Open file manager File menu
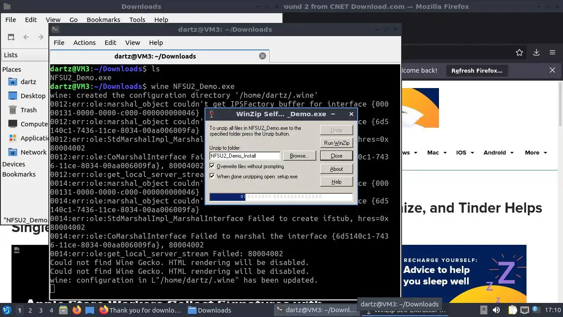563x317 pixels. pyautogui.click(x=11, y=20)
